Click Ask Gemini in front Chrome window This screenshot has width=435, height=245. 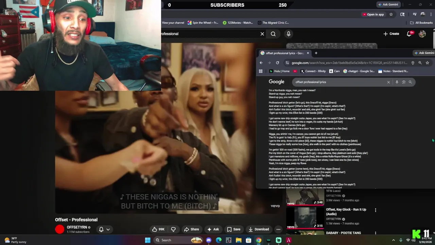[x=424, y=53]
